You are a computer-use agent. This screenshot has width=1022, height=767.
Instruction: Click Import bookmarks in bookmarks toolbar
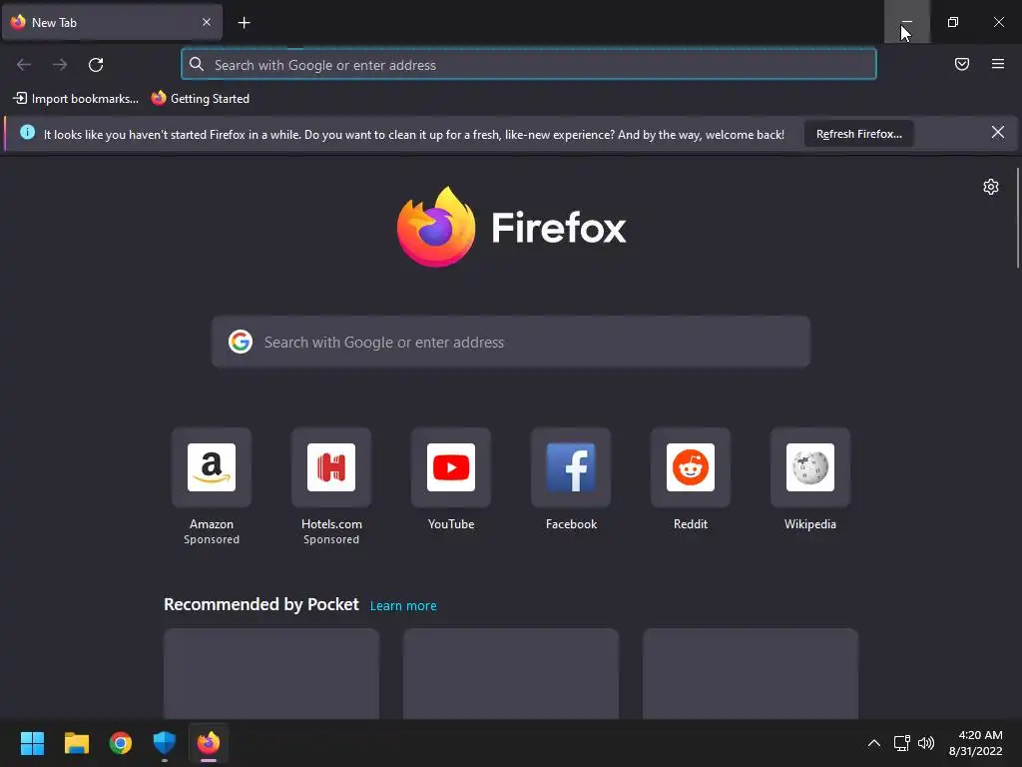[x=76, y=99]
